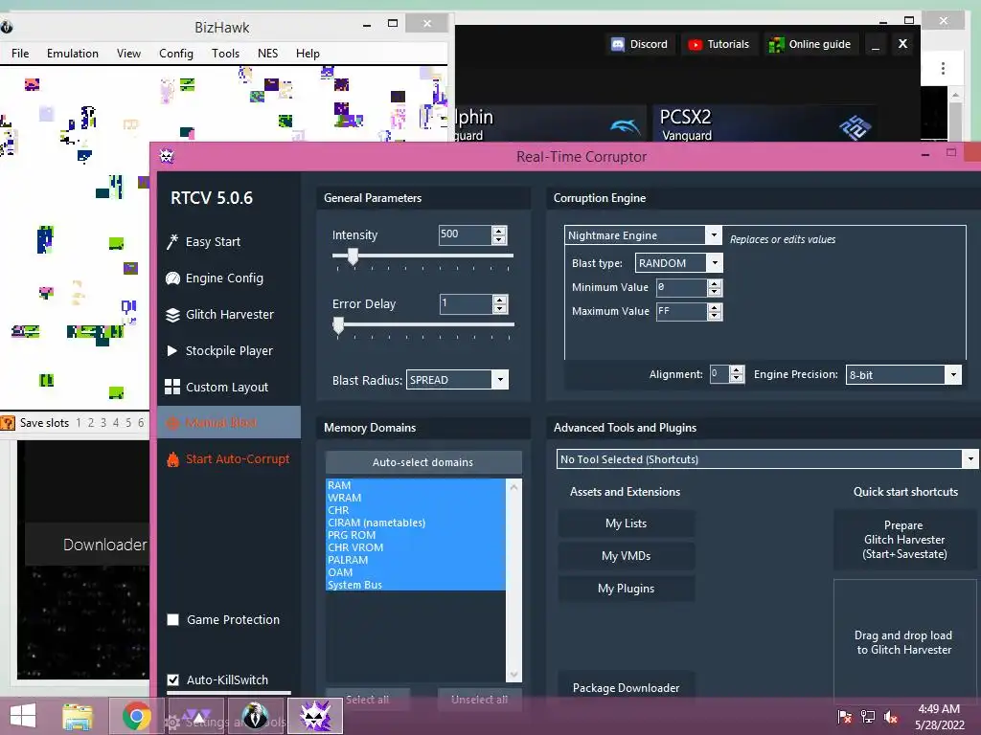Click the YouTube Tutorials icon

(x=695, y=44)
